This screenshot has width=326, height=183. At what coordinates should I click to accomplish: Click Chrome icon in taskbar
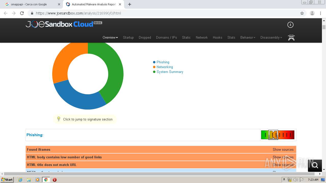[x=46, y=180]
